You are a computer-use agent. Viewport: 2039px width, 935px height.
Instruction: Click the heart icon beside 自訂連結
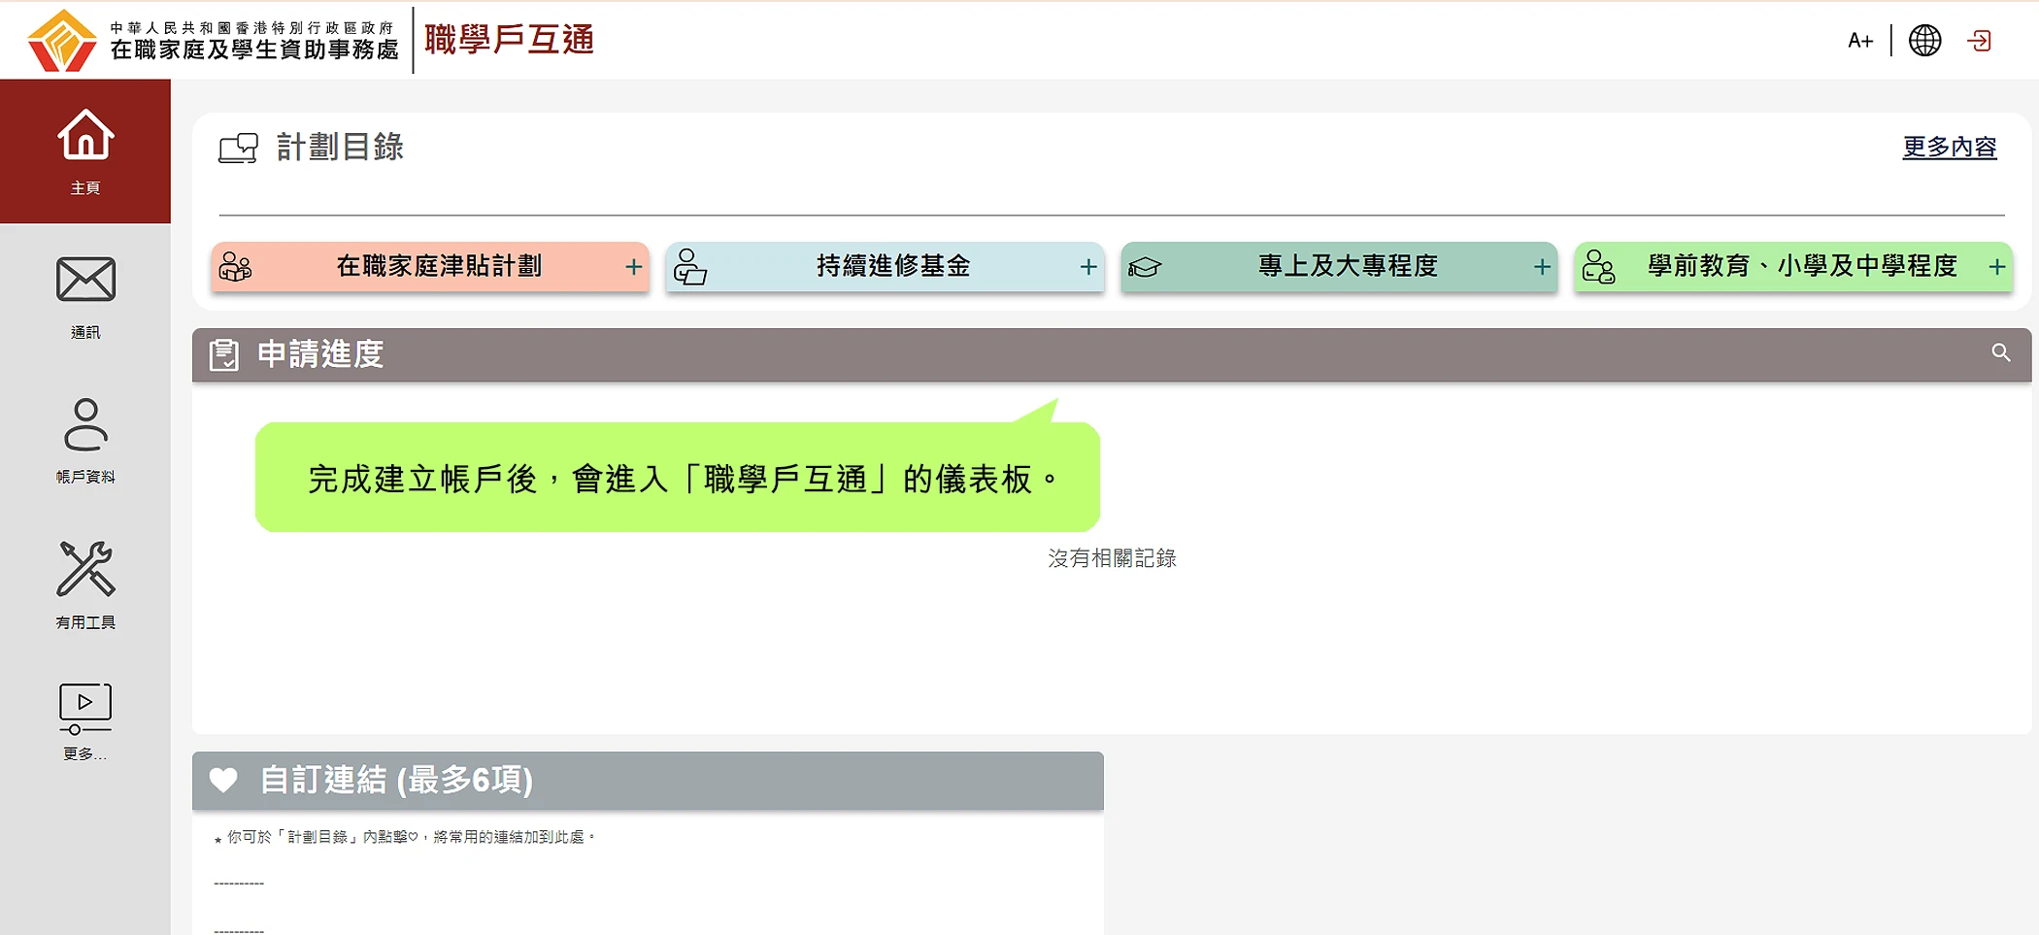224,780
